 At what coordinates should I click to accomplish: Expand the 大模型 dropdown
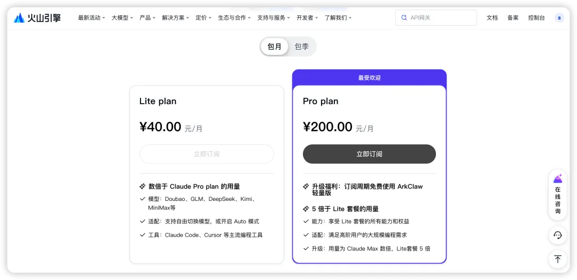(122, 18)
